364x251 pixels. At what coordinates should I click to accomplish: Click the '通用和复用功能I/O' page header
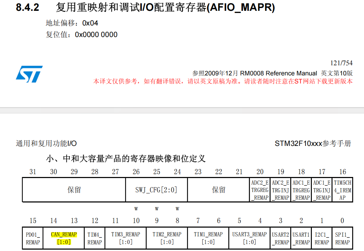pyautogui.click(x=46, y=143)
